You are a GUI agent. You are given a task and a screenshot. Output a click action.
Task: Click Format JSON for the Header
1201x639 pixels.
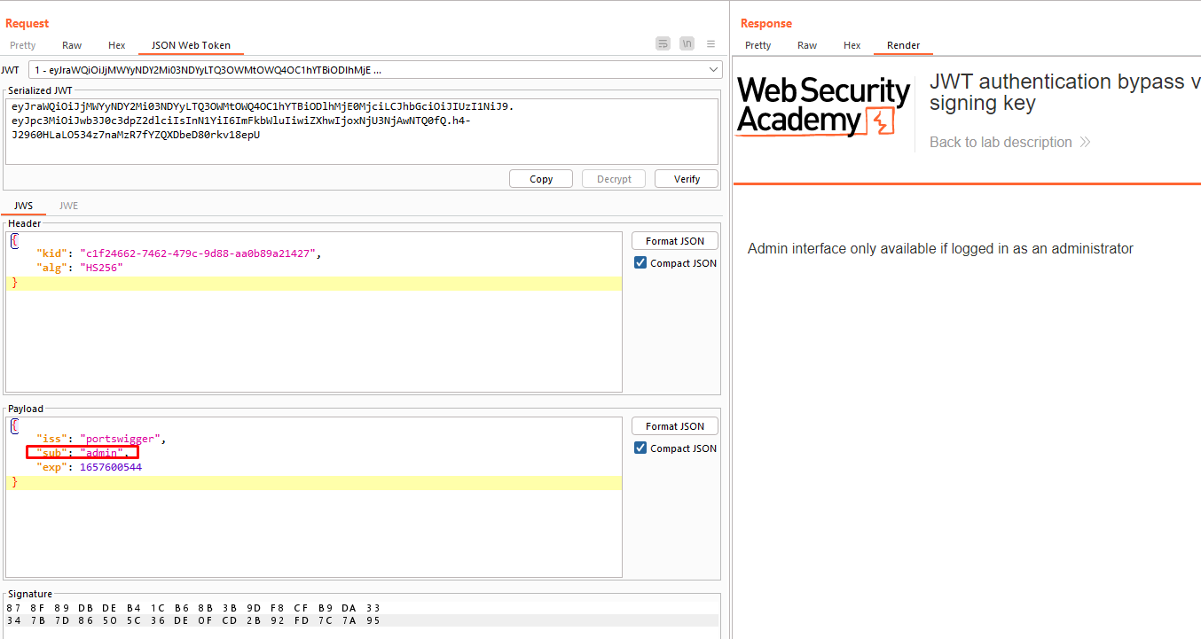click(x=674, y=241)
